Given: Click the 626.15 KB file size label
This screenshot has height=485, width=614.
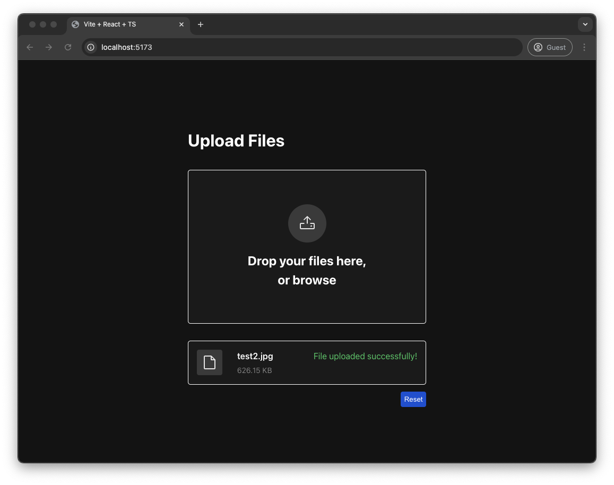Looking at the screenshot, I should pos(254,370).
